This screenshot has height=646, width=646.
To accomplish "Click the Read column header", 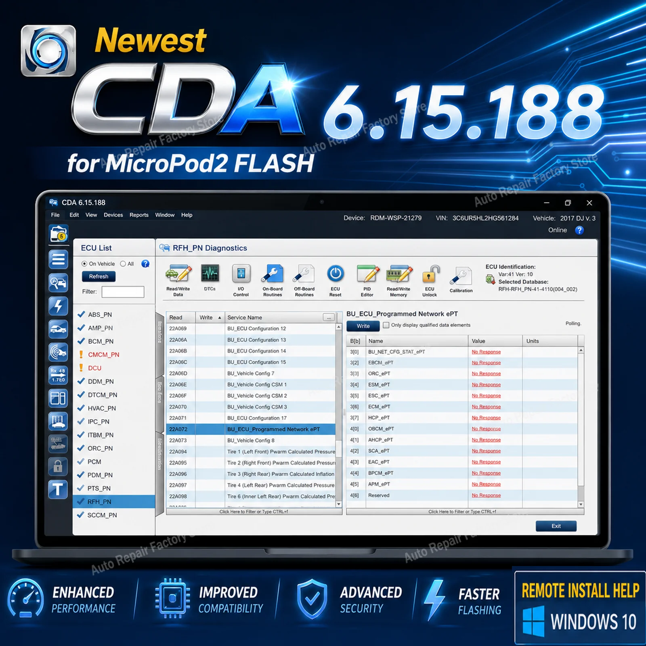I will (x=181, y=318).
